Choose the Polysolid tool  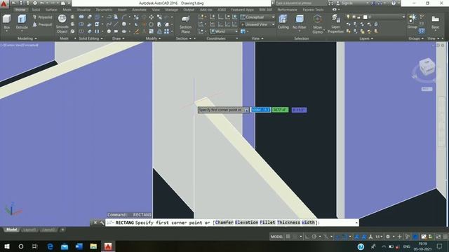tap(42, 17)
